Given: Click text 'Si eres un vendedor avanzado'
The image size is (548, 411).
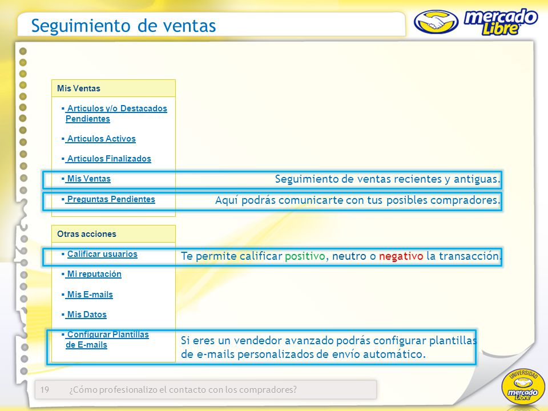Looking at the screenshot, I should (x=257, y=340).
